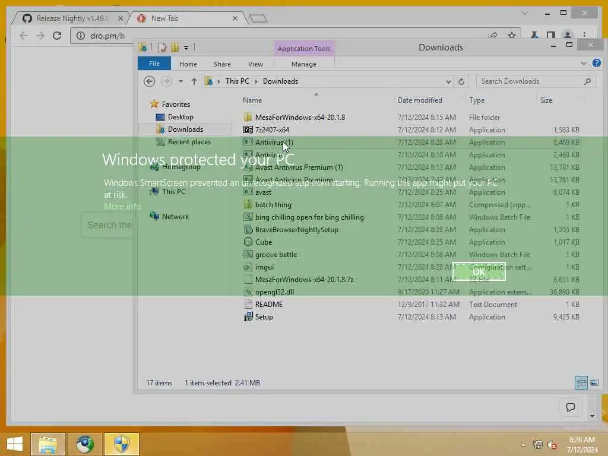This screenshot has height=456, width=608.
Task: Open the File ribbon tab
Action: [x=154, y=64]
